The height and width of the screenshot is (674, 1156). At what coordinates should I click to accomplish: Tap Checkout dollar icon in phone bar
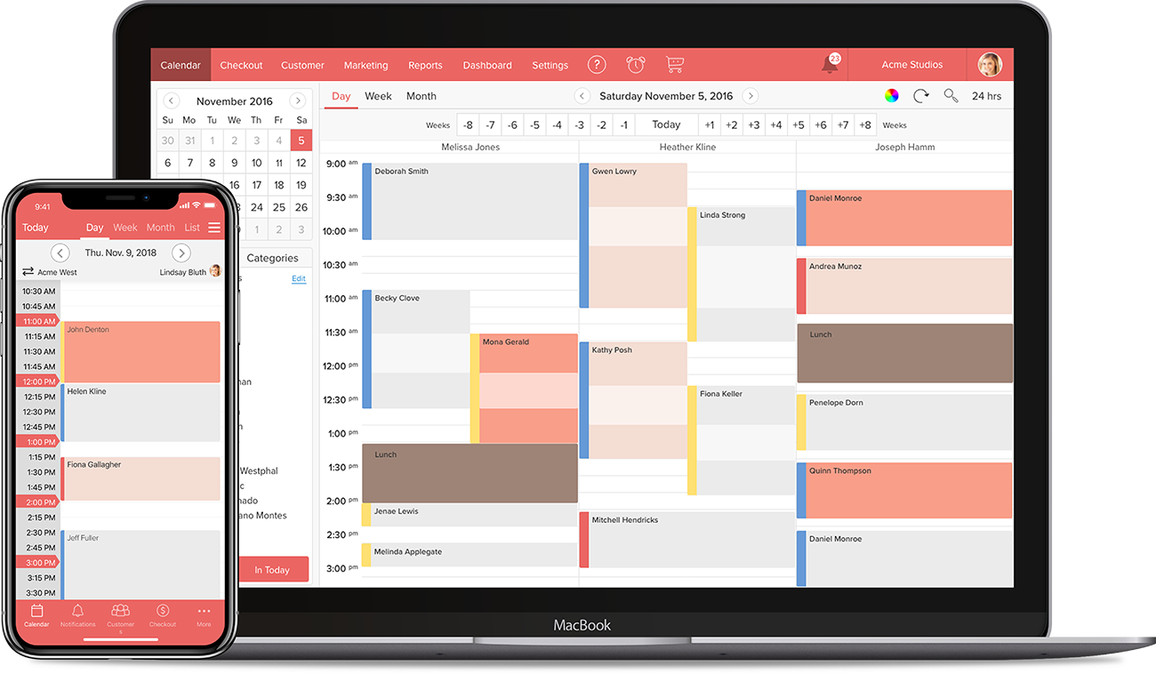(x=163, y=614)
